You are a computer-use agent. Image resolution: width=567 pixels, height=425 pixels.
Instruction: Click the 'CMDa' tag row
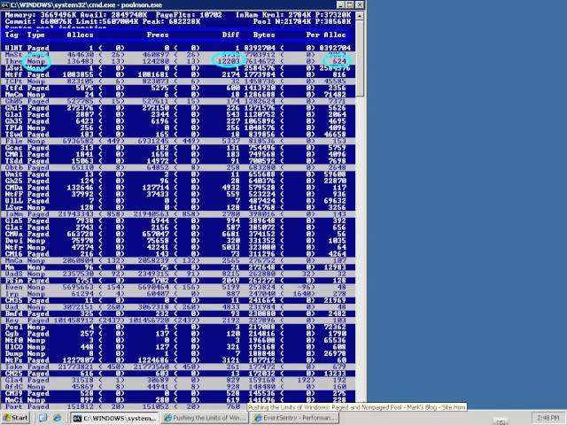coord(177,188)
